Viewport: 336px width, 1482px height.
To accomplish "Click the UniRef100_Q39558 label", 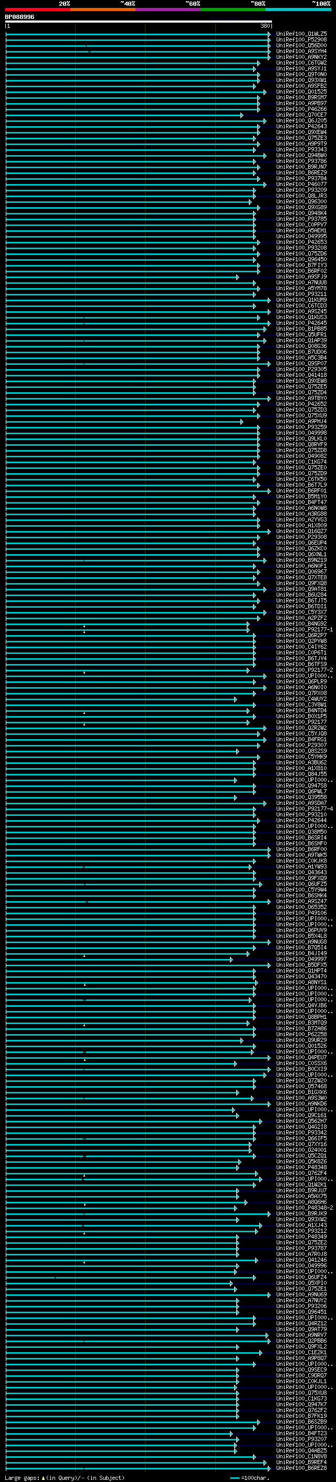I will click(301, 798).
